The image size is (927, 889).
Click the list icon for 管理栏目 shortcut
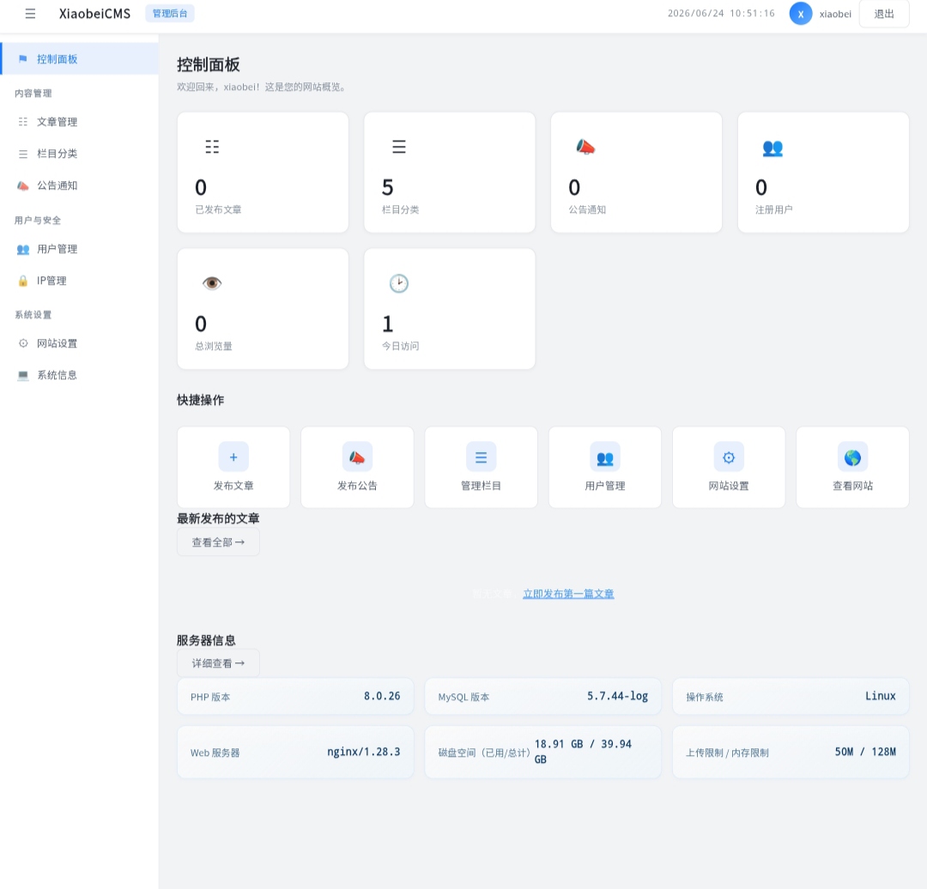[482, 457]
